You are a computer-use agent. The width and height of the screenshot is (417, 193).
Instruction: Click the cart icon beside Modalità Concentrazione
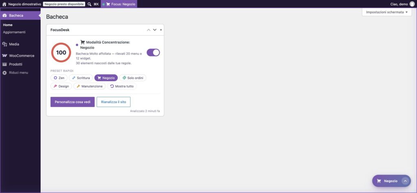tap(83, 42)
